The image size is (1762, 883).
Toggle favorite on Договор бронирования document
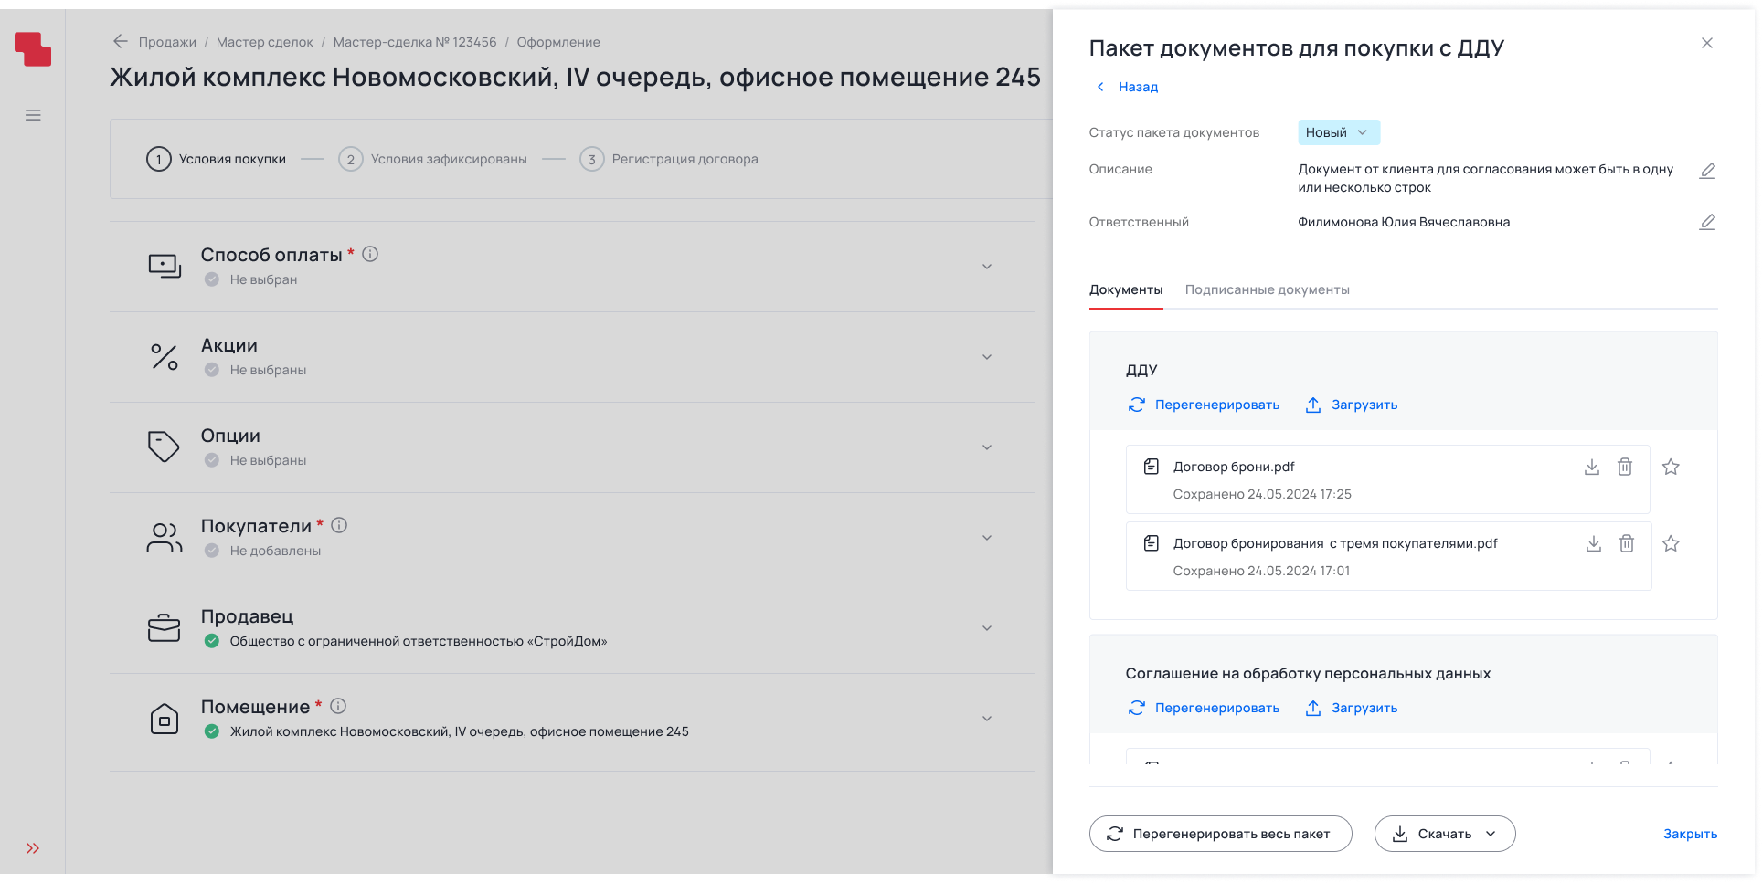click(1671, 543)
